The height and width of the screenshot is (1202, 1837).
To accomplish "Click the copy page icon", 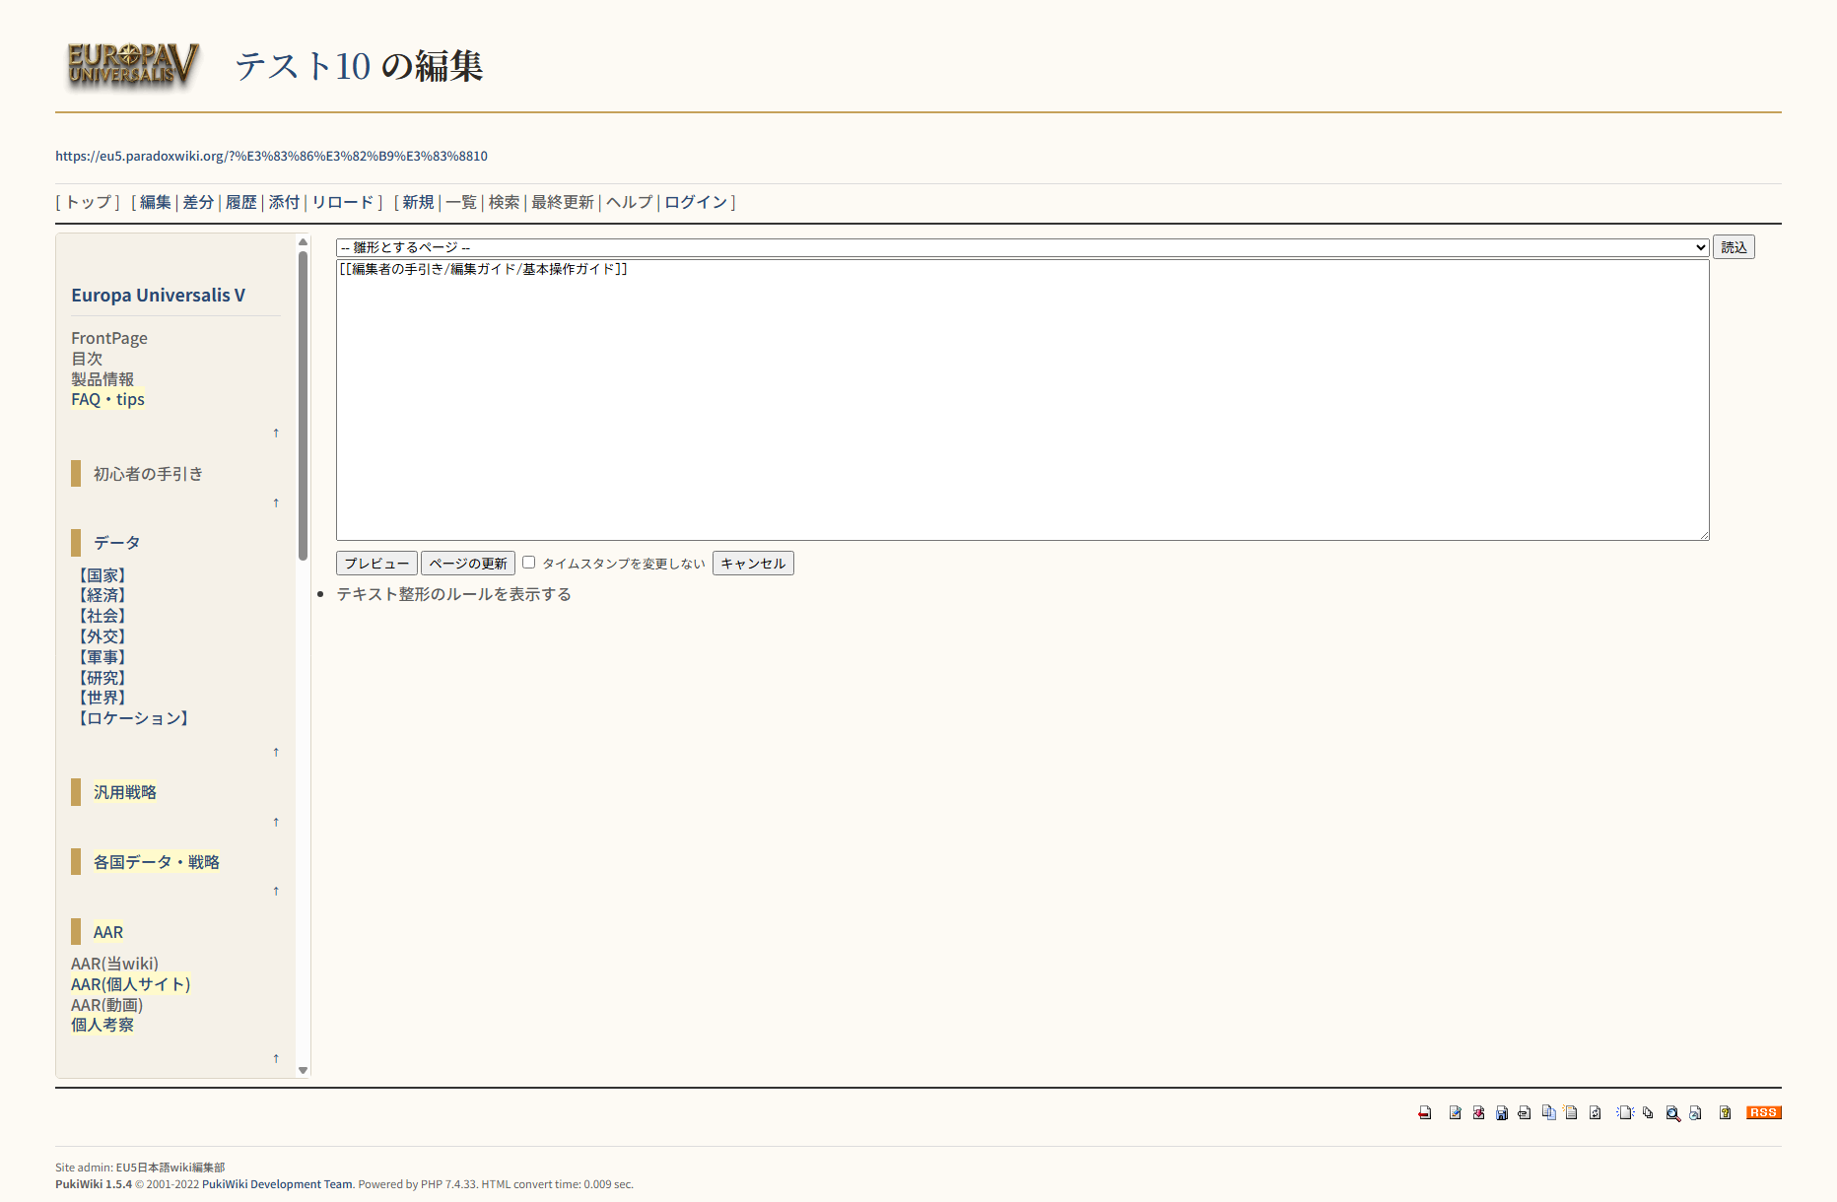I will [1549, 1112].
